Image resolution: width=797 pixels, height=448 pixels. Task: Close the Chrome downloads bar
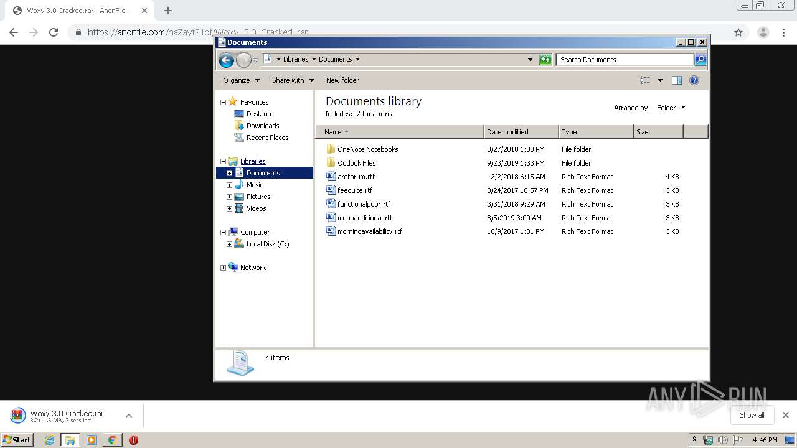(x=786, y=415)
